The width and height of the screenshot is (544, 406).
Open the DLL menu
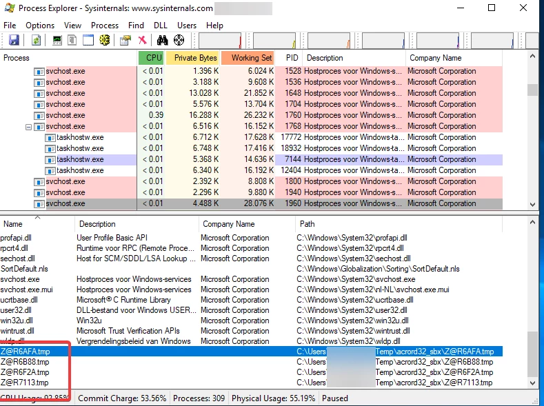161,26
